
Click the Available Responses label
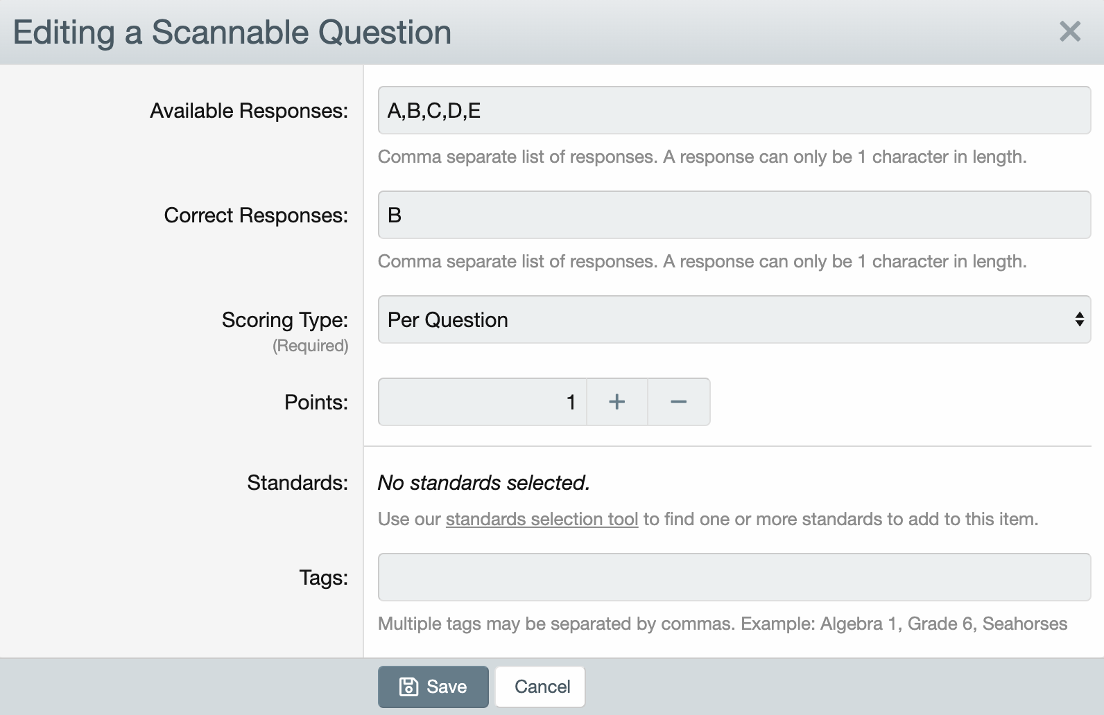point(249,111)
